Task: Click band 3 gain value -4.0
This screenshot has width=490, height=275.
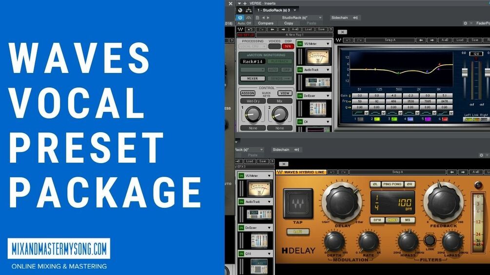Action: [393, 96]
